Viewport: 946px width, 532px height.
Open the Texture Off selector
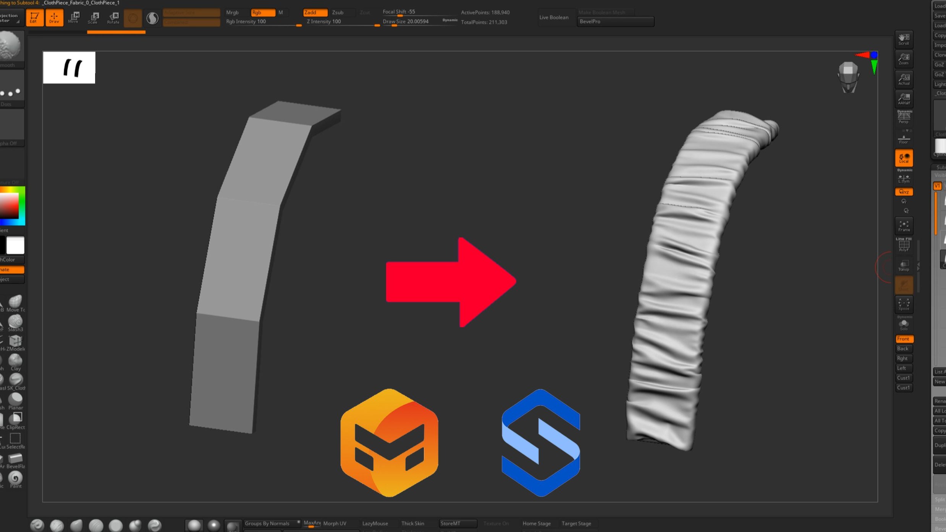[11, 167]
